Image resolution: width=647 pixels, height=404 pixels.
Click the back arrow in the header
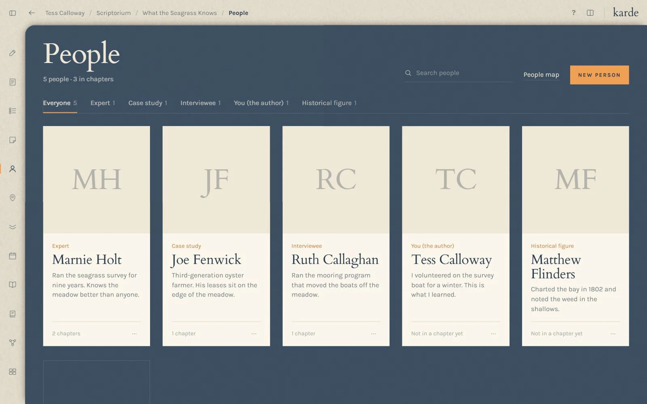pyautogui.click(x=32, y=13)
